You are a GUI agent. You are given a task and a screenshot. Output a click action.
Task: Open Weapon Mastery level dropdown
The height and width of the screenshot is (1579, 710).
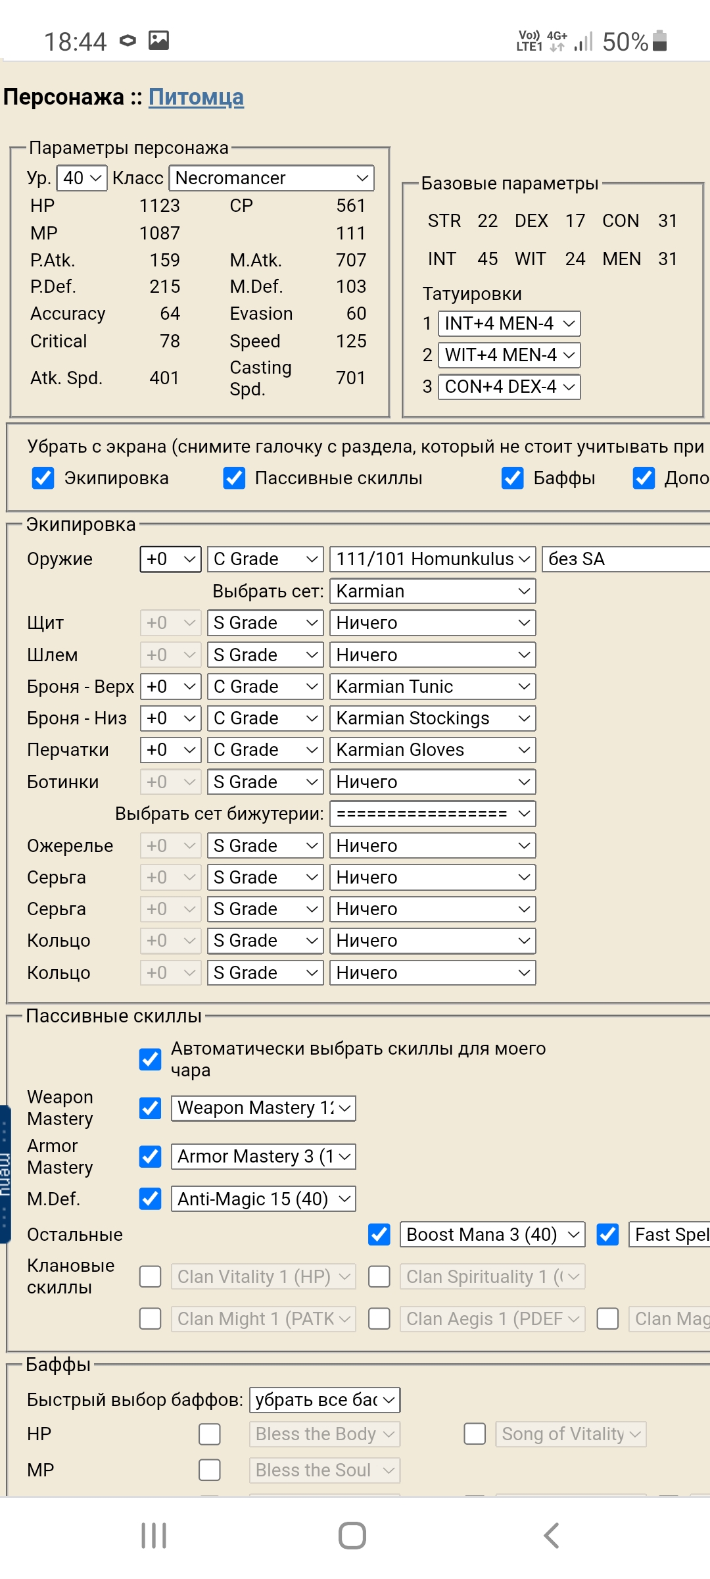click(x=264, y=1108)
